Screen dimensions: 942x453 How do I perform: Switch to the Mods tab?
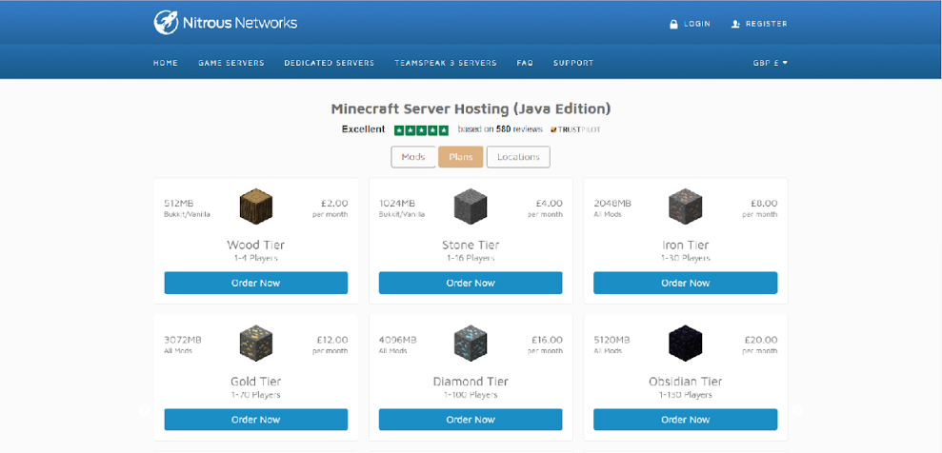(x=413, y=157)
